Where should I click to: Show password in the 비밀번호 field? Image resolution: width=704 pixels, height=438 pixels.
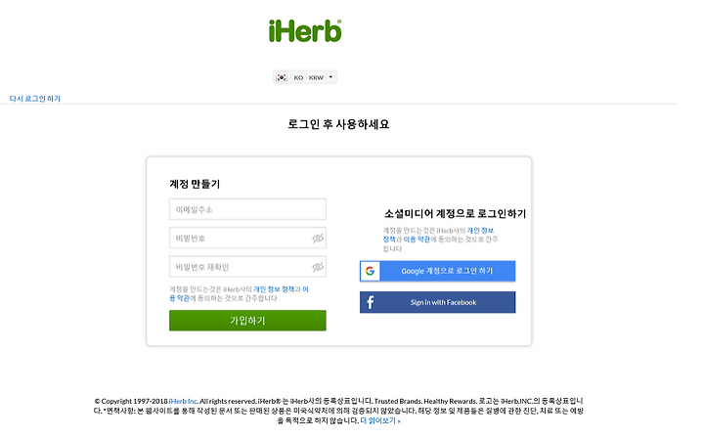pyautogui.click(x=318, y=239)
